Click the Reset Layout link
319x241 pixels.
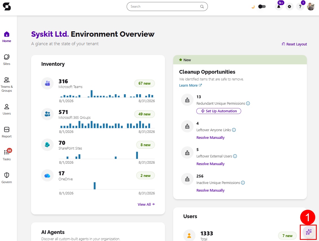tap(294, 44)
